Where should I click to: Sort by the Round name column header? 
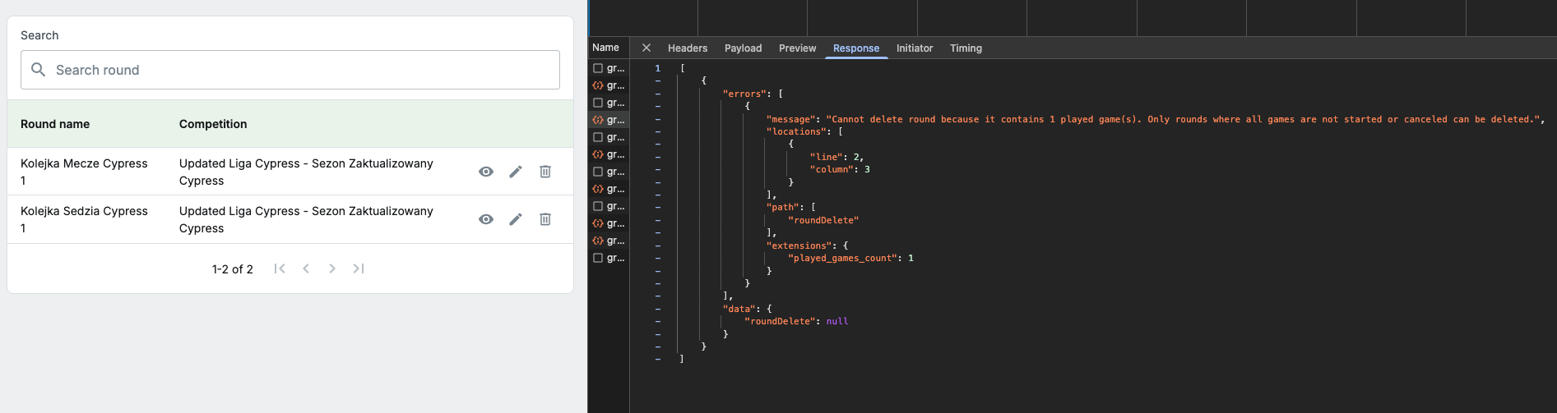click(x=55, y=124)
